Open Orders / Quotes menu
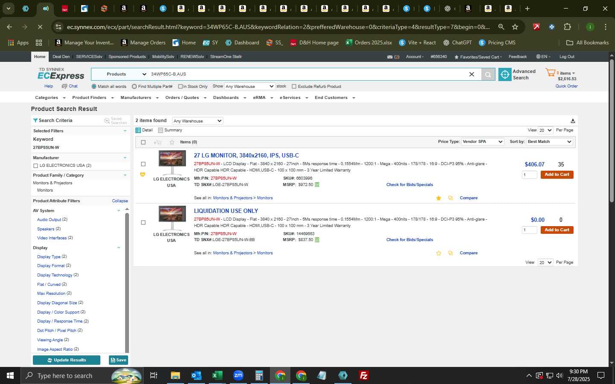The image size is (615, 384). click(x=186, y=98)
